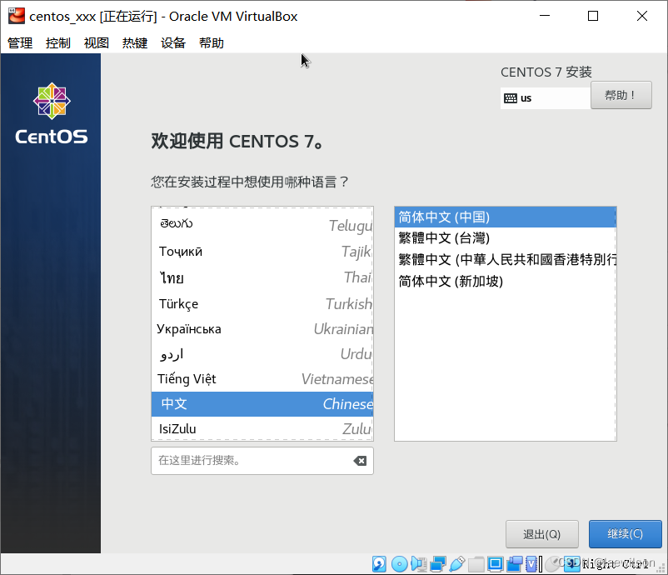Click the USB devices icon in status bar

coord(457,564)
